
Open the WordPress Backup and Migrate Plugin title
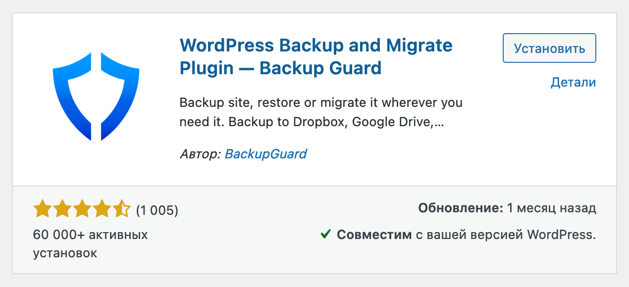(316, 56)
